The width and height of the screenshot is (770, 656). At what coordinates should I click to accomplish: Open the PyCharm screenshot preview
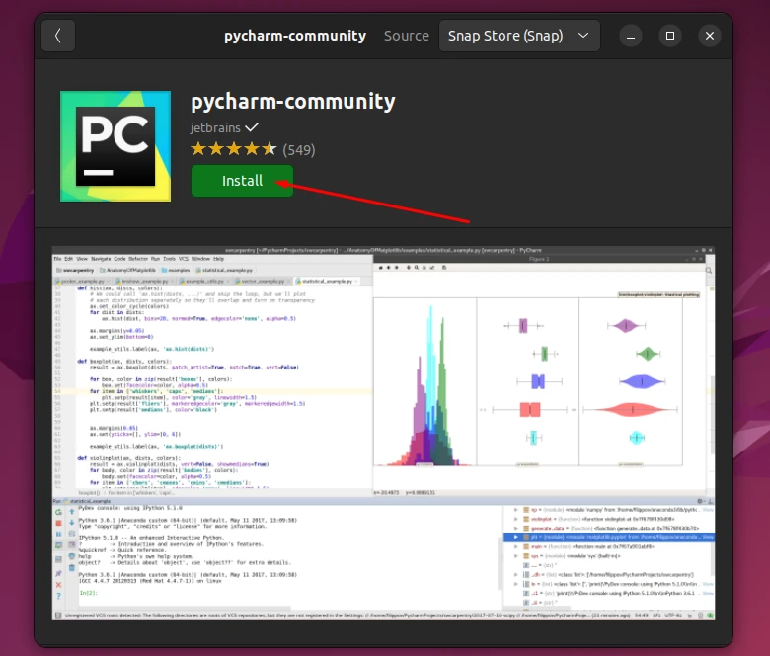click(x=384, y=433)
